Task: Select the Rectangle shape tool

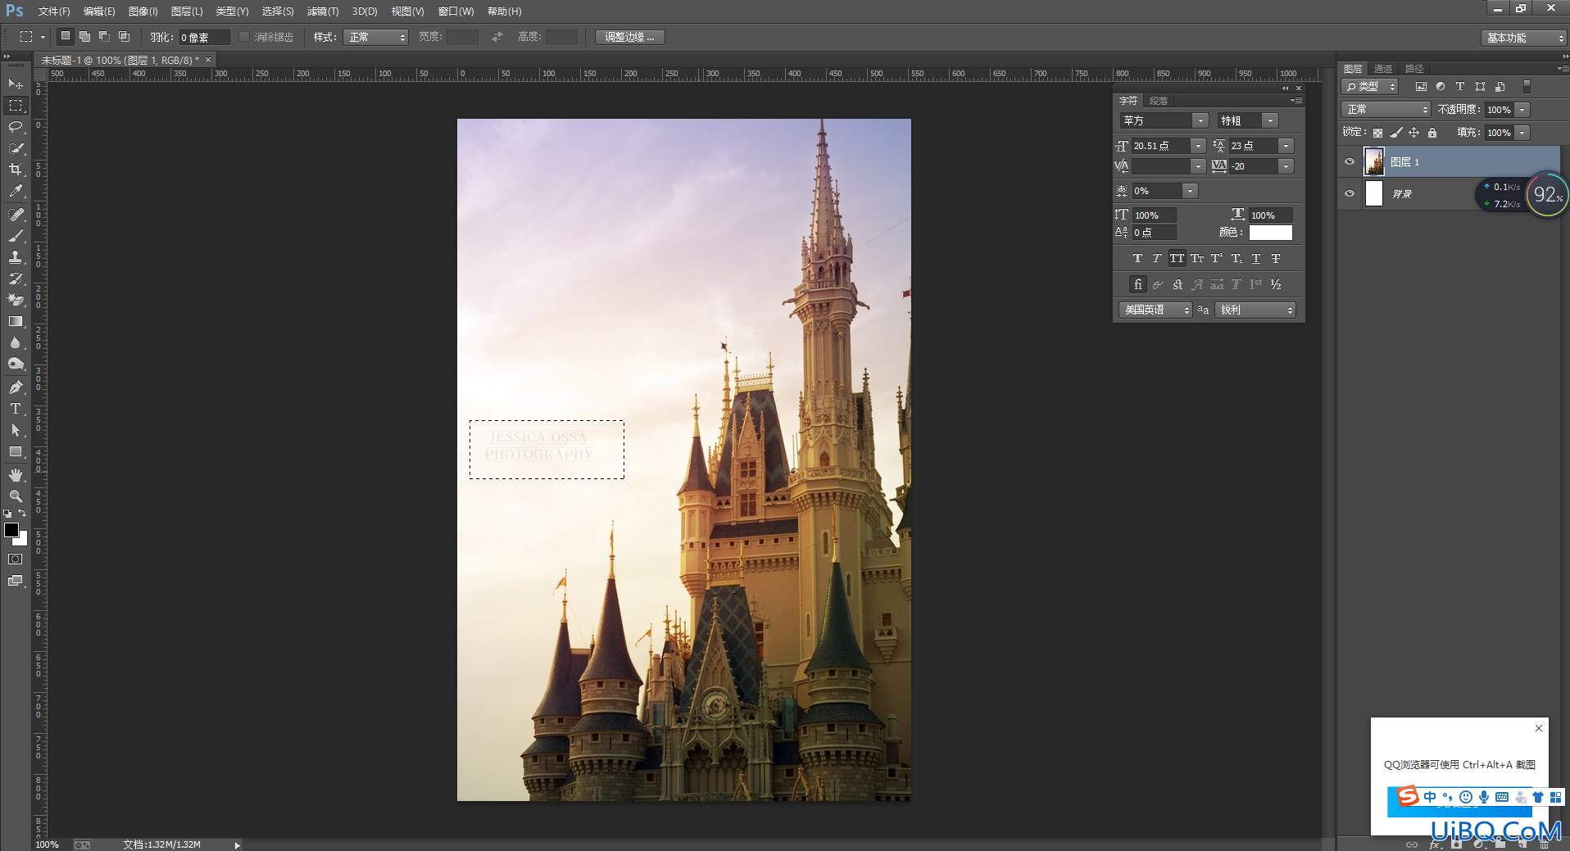Action: click(x=16, y=451)
